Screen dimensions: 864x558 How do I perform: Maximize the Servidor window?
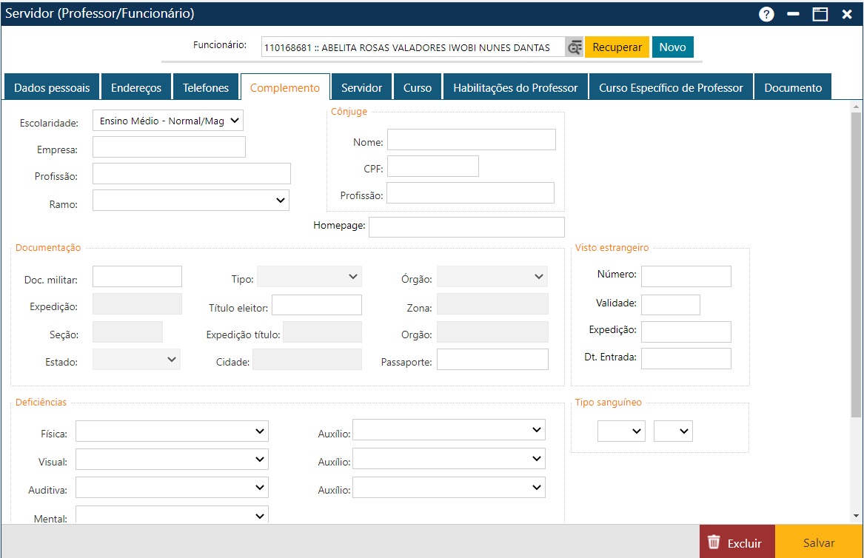(x=820, y=14)
